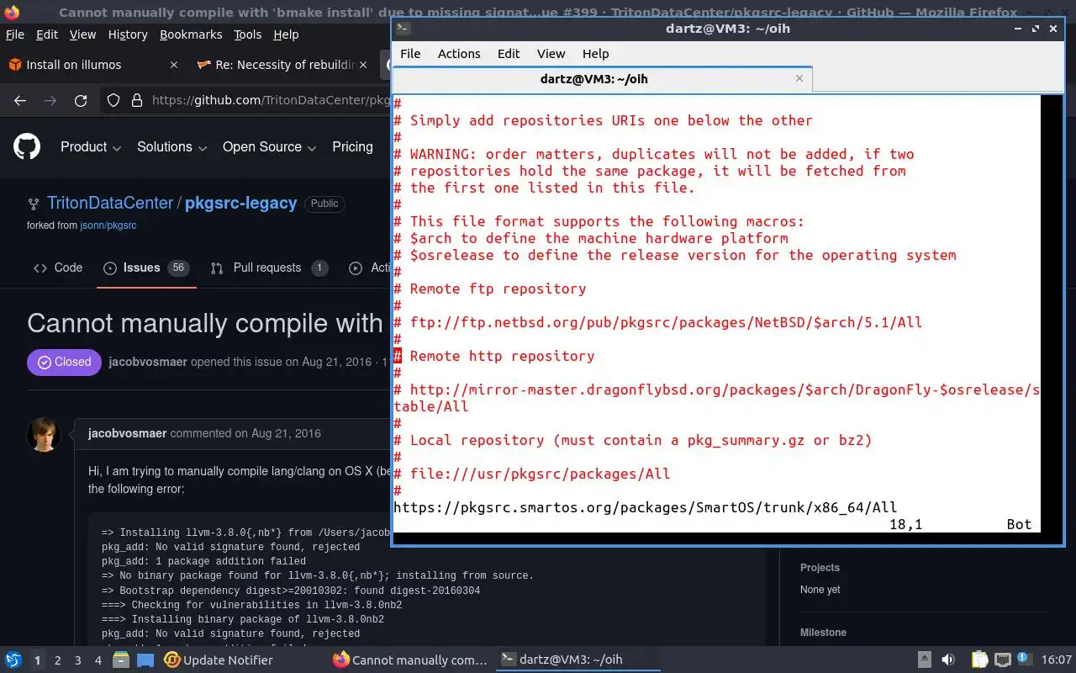Open Firefox tracking protection shield
The image size is (1076, 673).
tap(113, 100)
